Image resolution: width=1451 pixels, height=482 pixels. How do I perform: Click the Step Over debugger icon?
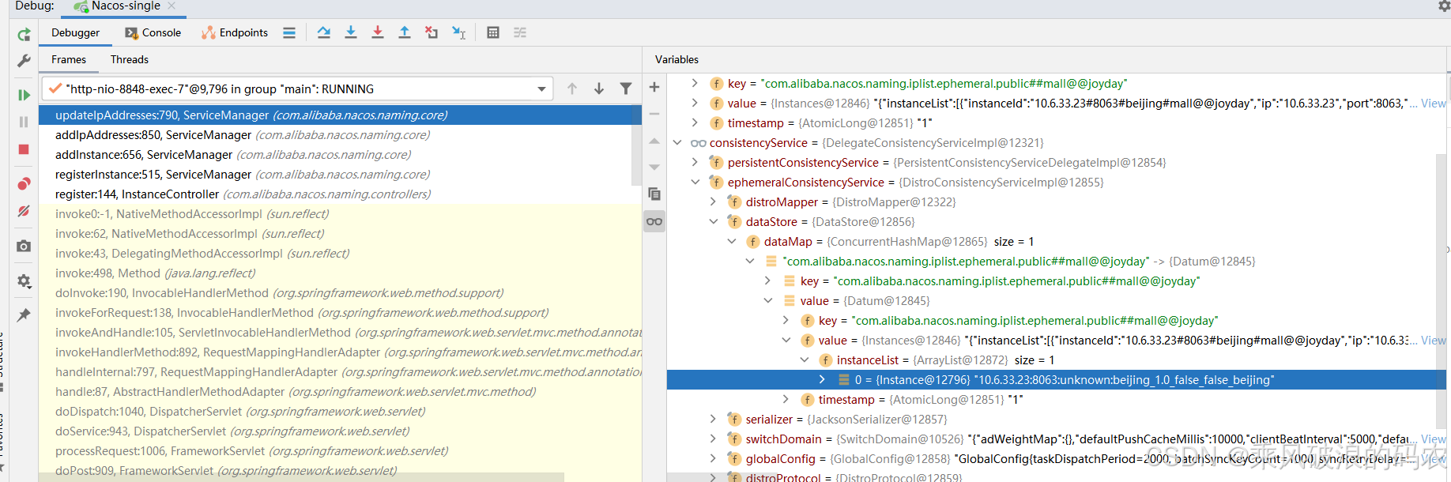(324, 32)
